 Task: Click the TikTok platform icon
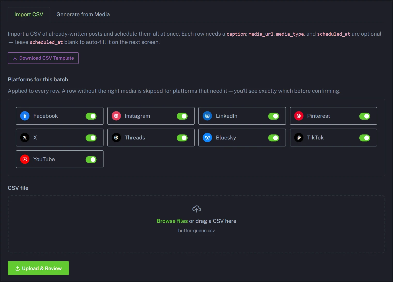[x=299, y=138]
